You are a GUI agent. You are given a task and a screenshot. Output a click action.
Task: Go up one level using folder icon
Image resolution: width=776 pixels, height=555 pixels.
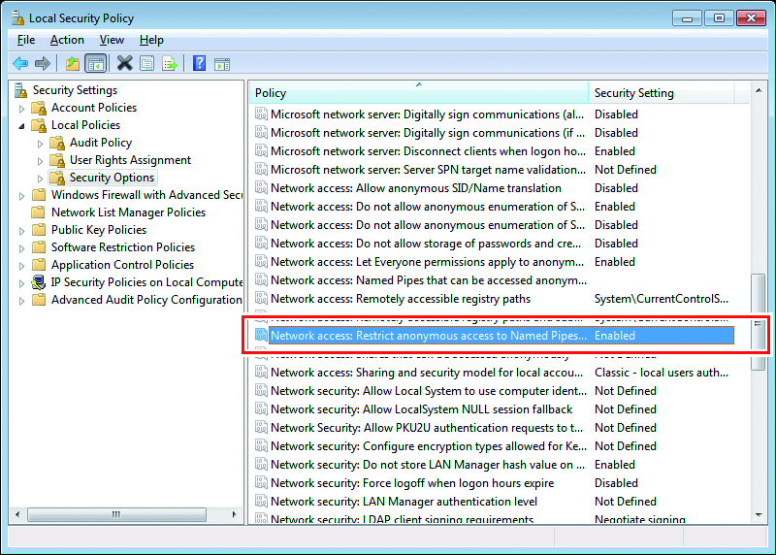73,64
